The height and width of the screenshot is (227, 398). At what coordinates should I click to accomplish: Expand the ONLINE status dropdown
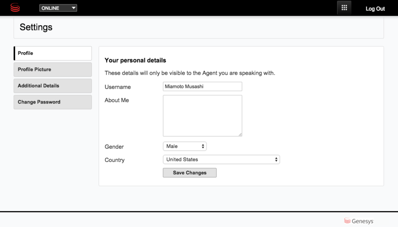tap(58, 8)
